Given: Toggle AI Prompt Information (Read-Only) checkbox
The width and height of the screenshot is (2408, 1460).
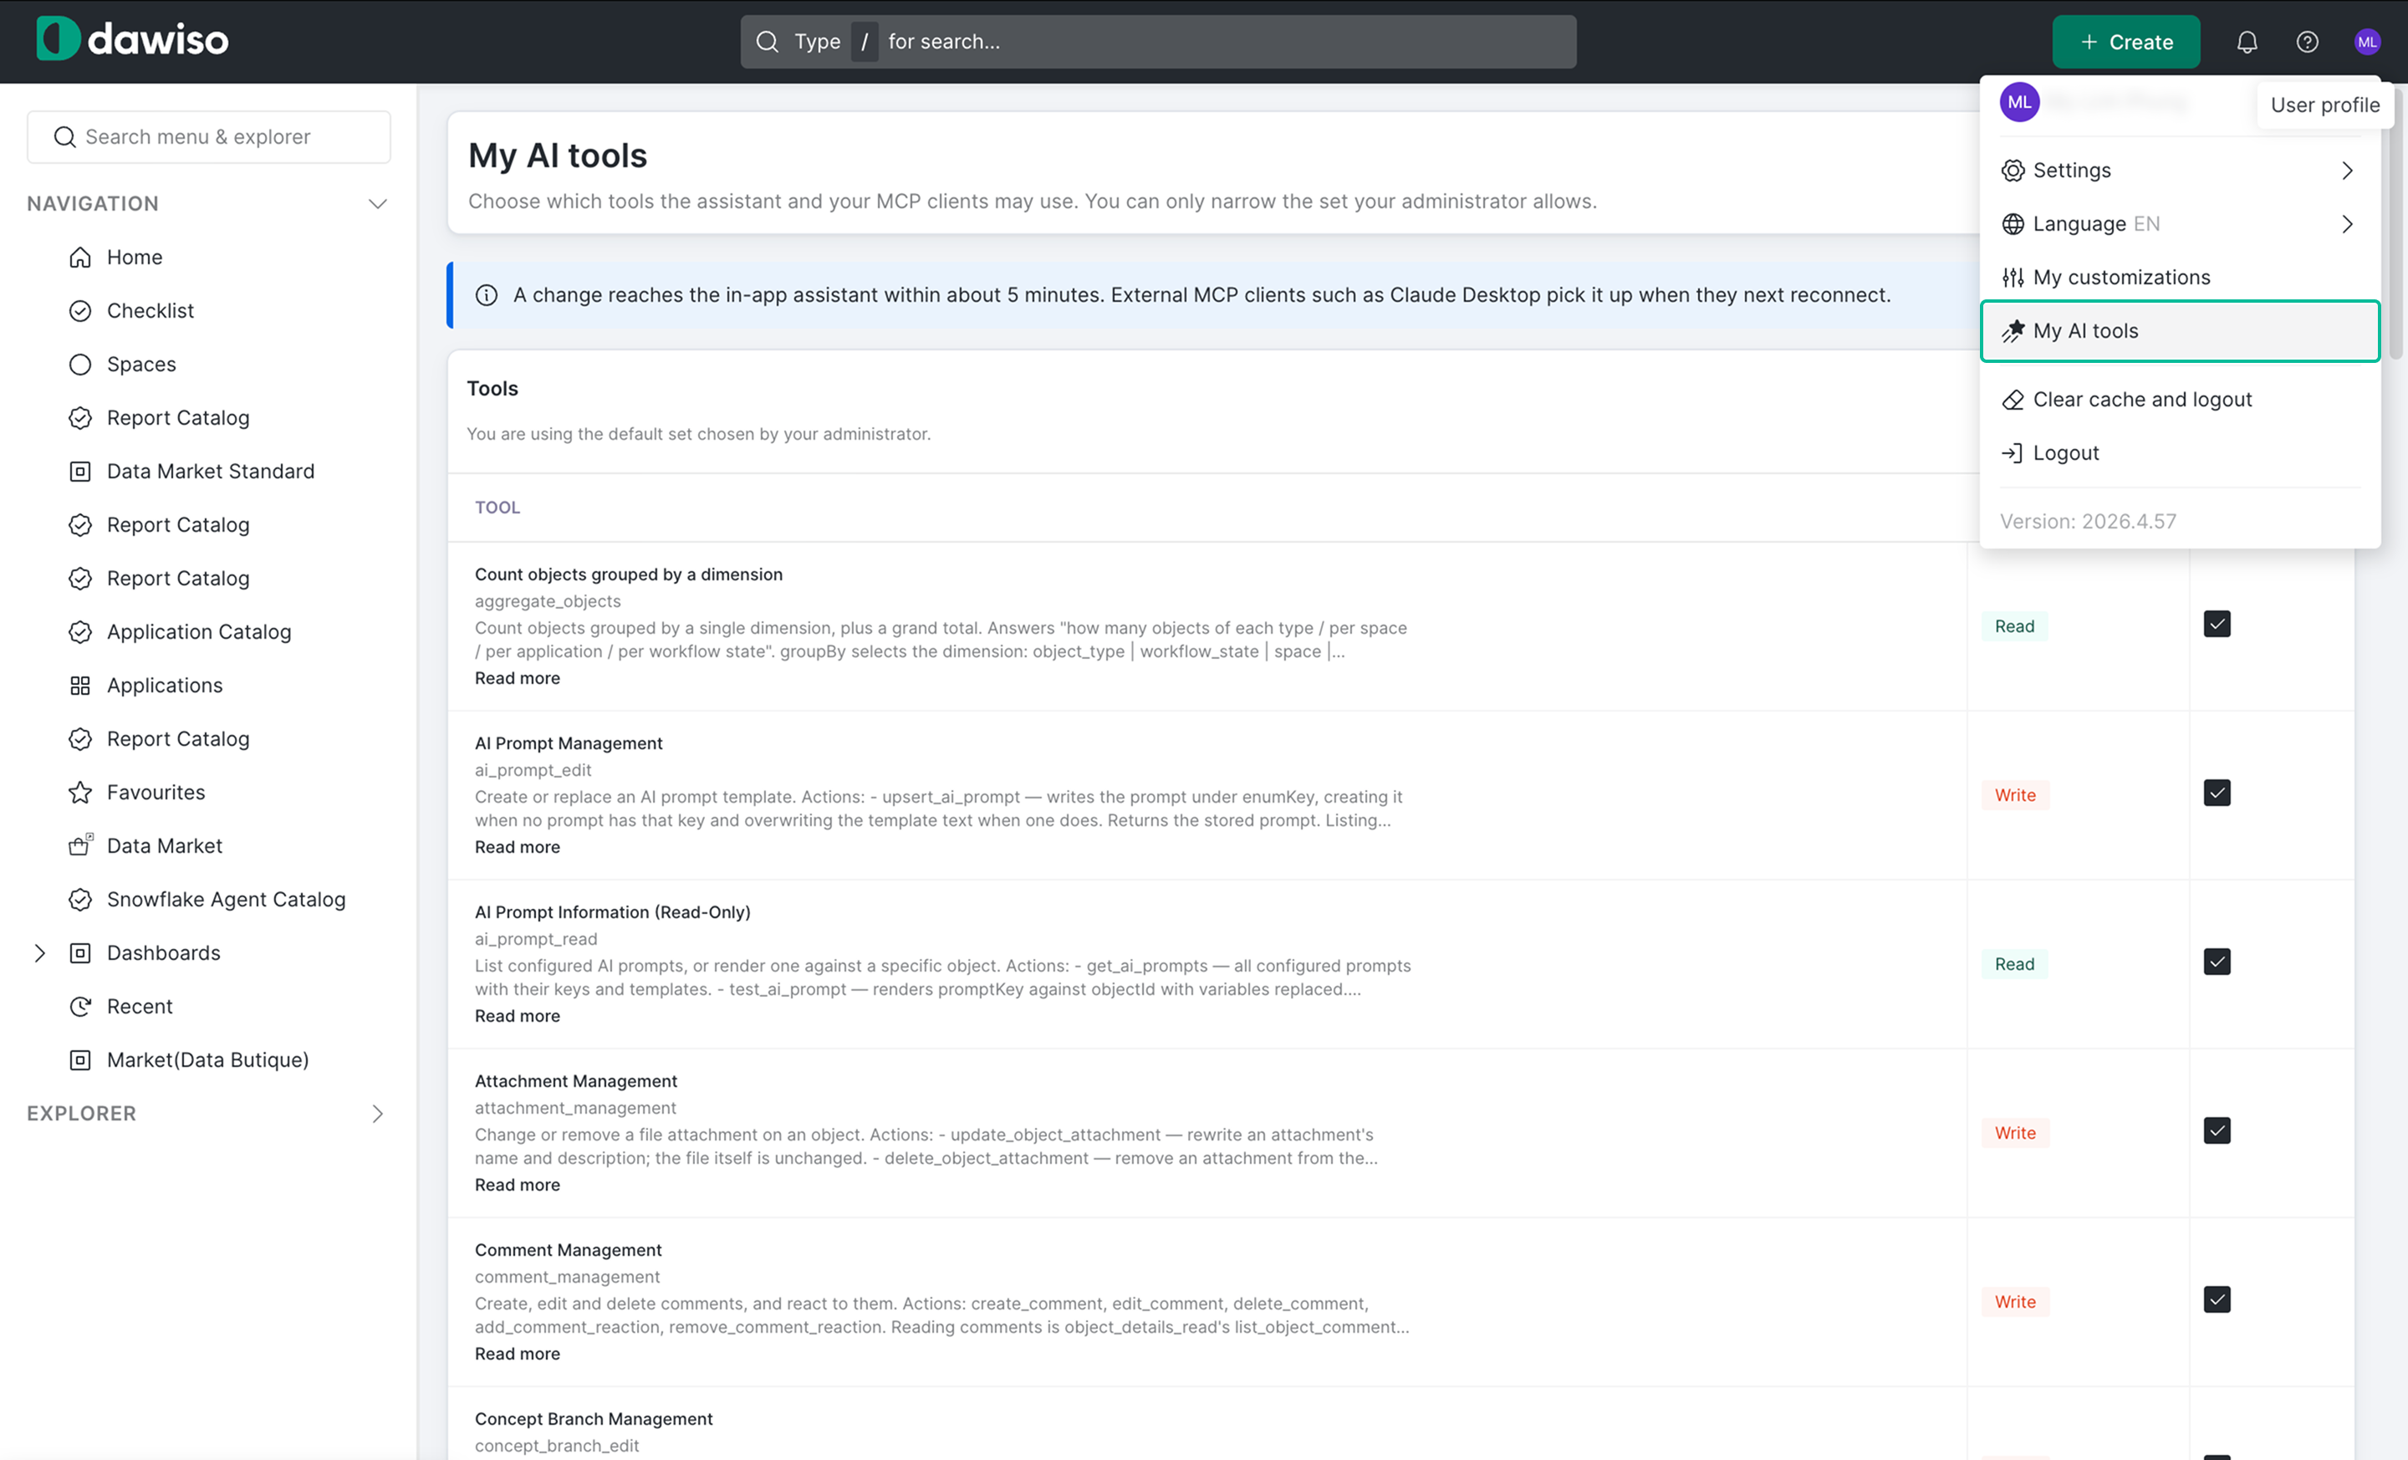Looking at the screenshot, I should pos(2217,962).
